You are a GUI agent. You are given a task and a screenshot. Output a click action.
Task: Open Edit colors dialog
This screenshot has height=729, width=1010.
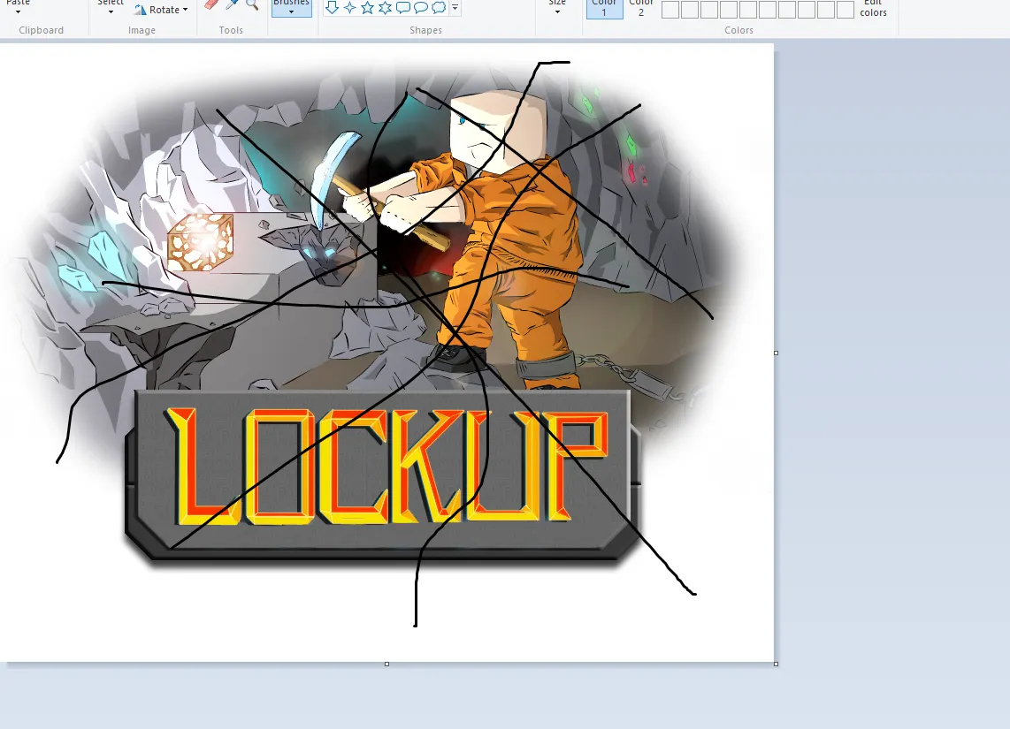tap(874, 8)
